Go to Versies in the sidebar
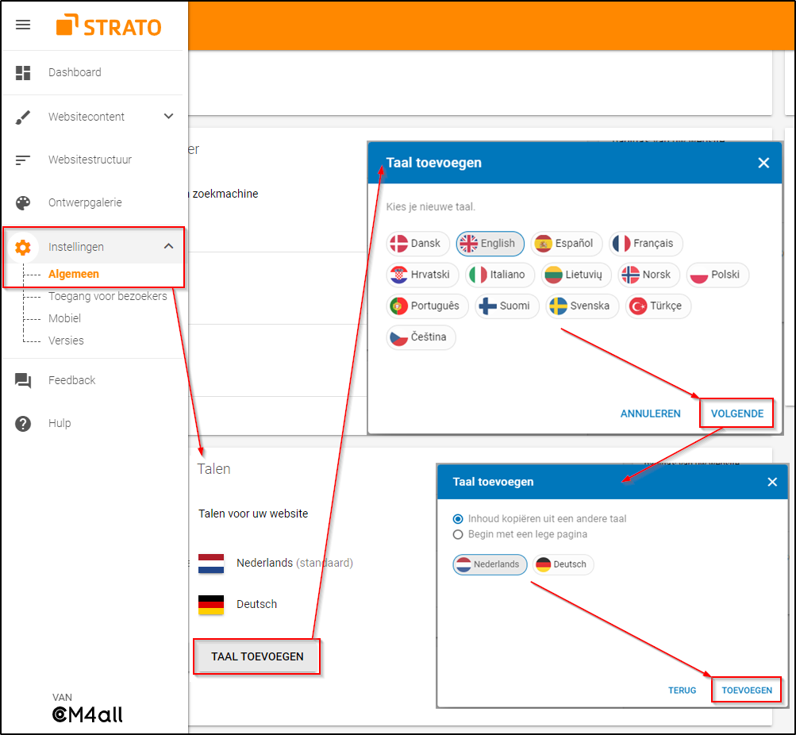 coord(66,341)
